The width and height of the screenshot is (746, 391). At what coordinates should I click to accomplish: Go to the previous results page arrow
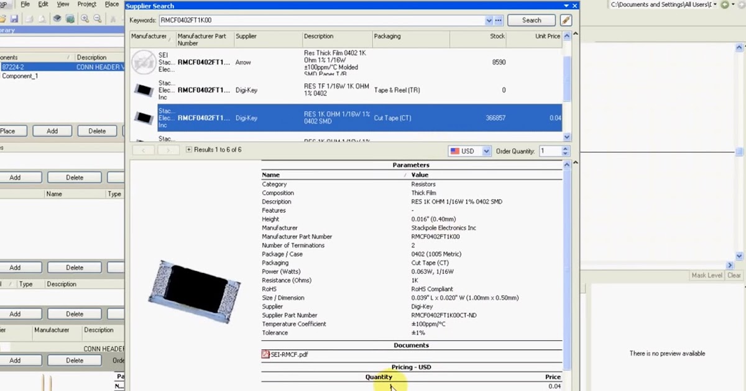144,150
